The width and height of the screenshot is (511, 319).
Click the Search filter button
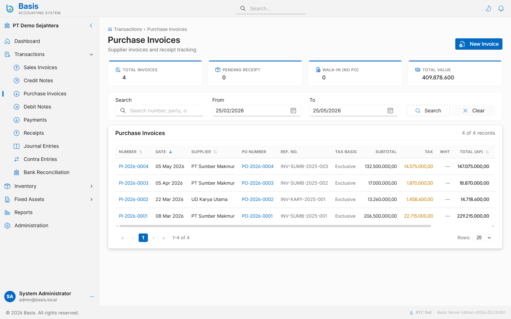click(428, 111)
